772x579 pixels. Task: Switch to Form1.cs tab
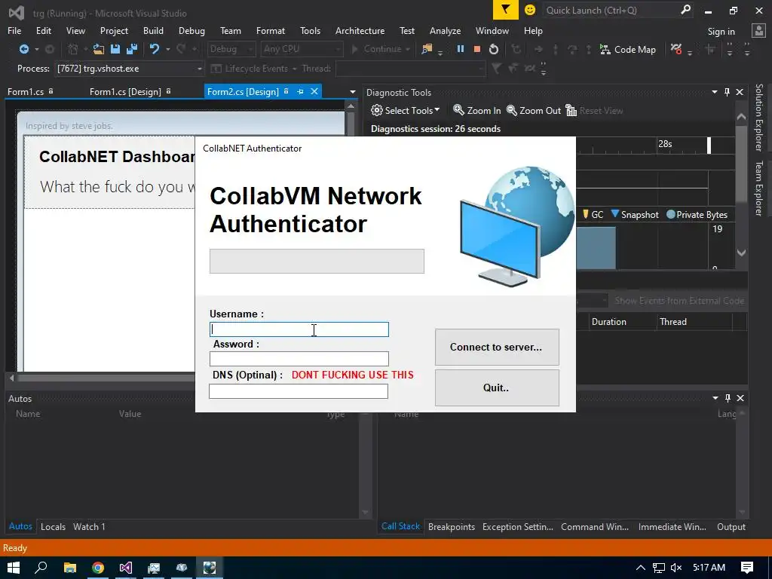[x=26, y=91]
